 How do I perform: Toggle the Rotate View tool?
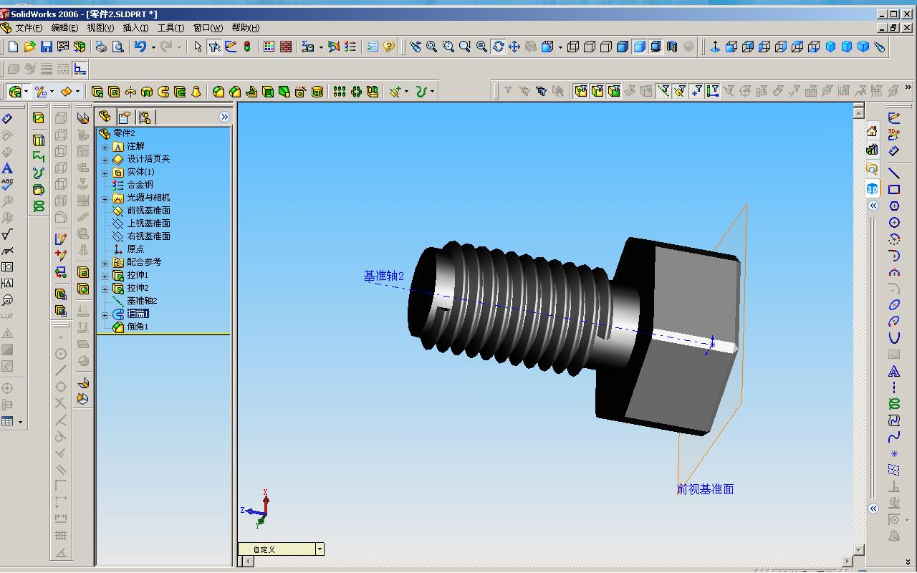(x=498, y=47)
